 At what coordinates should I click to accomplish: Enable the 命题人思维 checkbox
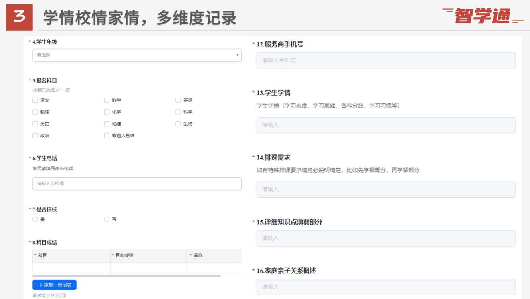tap(107, 136)
